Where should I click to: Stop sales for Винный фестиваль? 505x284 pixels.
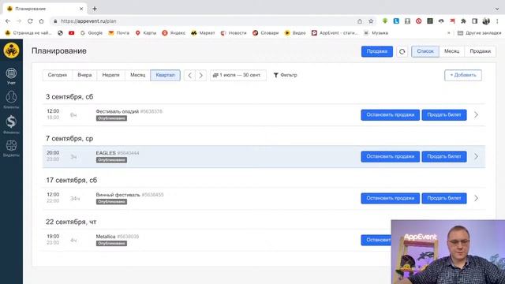(390, 198)
